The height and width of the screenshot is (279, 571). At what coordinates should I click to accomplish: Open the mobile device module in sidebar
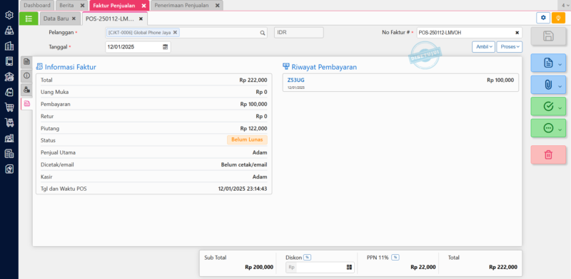pyautogui.click(x=9, y=61)
